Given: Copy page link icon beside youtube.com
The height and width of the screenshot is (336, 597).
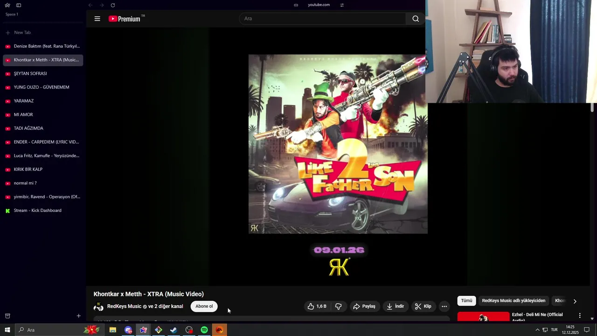Looking at the screenshot, I should point(296,5).
